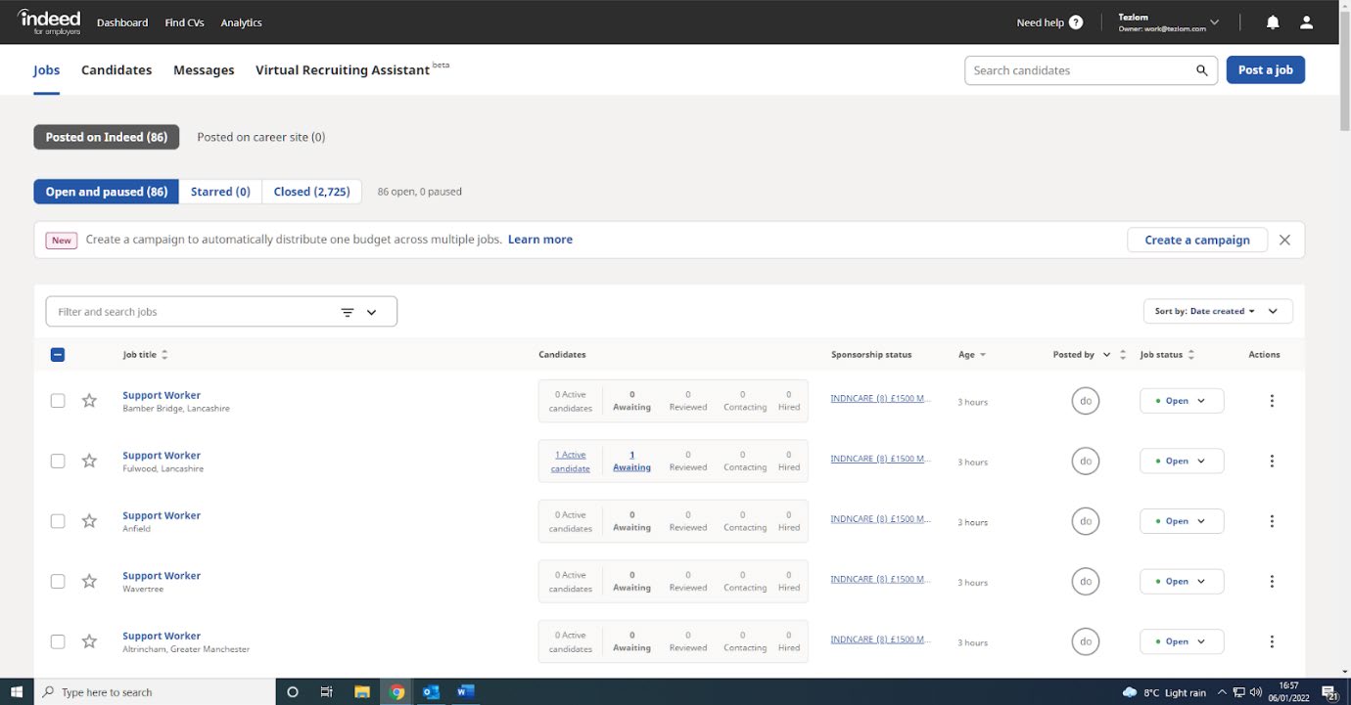This screenshot has width=1351, height=705.
Task: Open the user account profile icon
Action: coord(1306,22)
